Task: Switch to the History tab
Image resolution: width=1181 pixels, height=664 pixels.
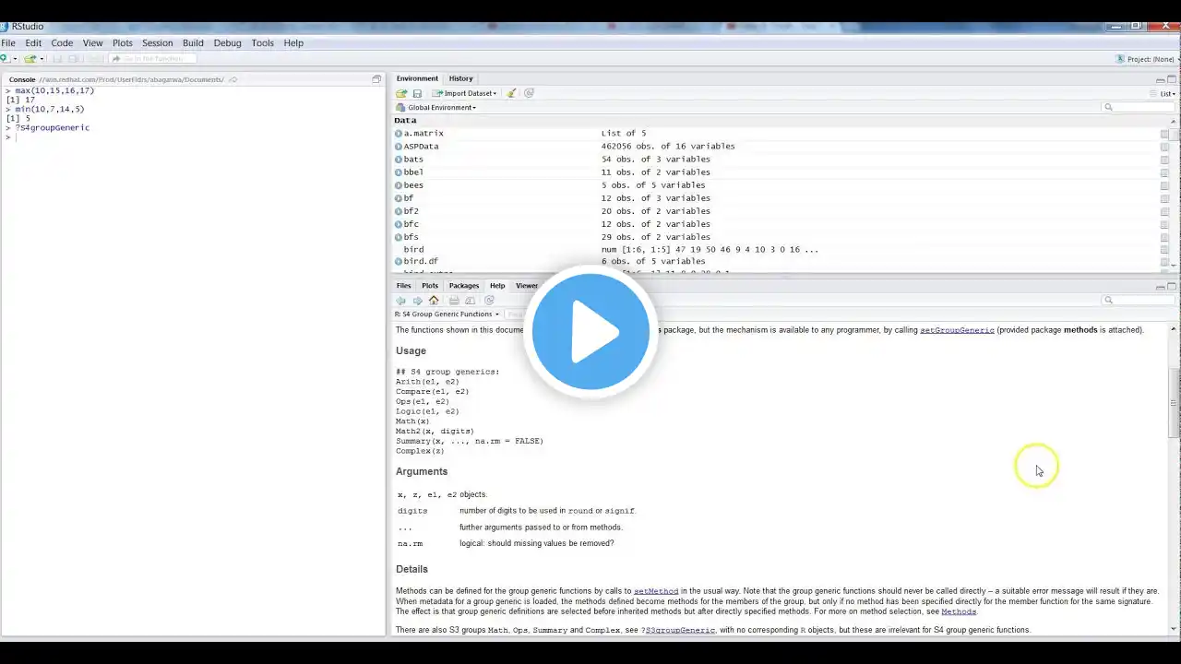Action: 460,79
